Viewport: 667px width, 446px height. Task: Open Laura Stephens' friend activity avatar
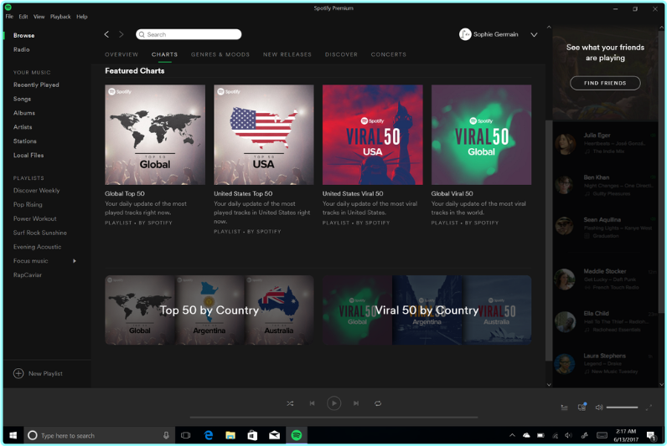[565, 364]
